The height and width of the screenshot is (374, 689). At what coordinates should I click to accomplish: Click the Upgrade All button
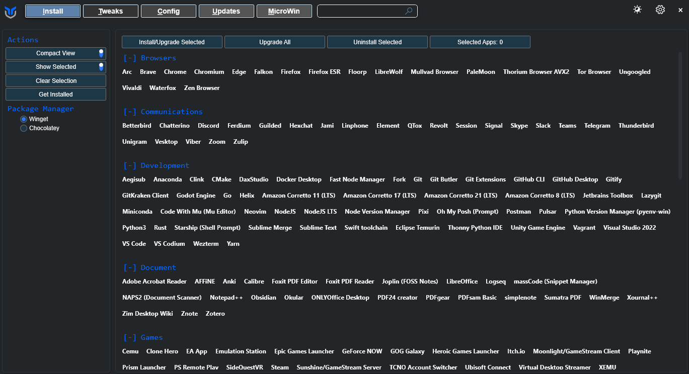275,42
